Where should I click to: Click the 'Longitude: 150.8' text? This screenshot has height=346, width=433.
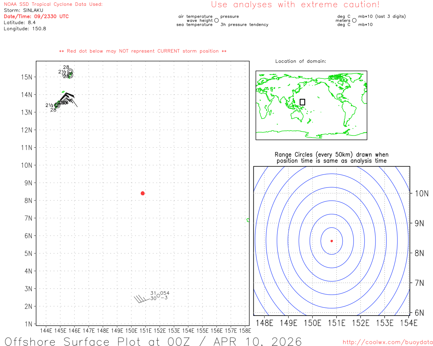pyautogui.click(x=25, y=29)
